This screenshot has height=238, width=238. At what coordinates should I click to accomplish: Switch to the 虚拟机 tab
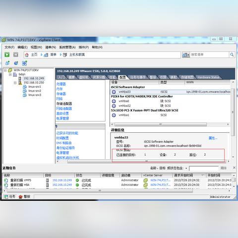pos(83,77)
